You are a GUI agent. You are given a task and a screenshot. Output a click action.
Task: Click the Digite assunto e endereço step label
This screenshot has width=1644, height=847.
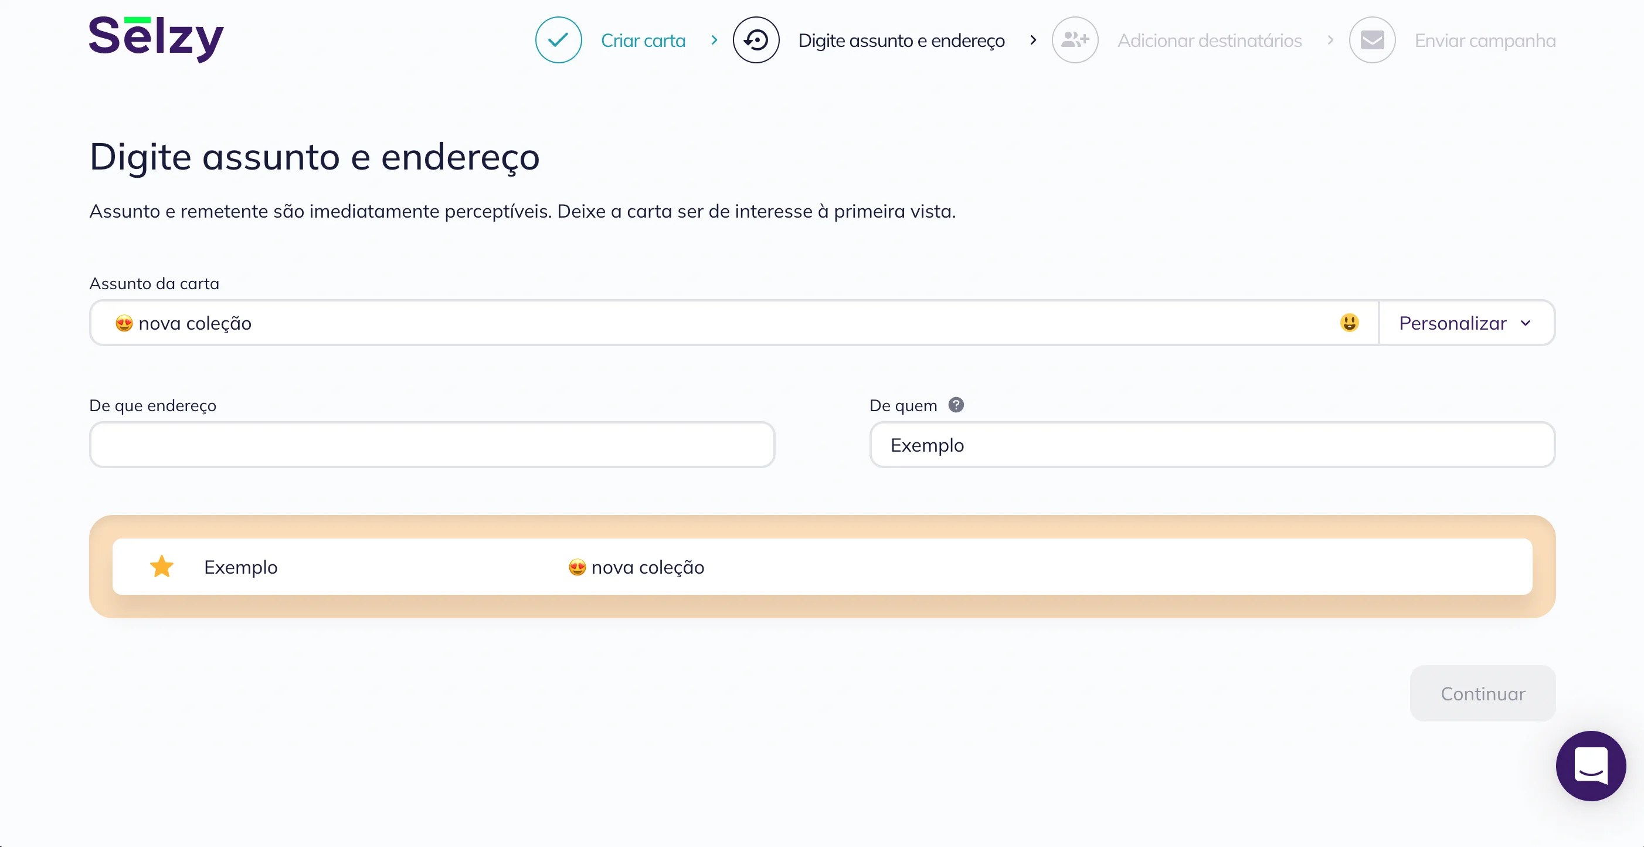click(901, 41)
